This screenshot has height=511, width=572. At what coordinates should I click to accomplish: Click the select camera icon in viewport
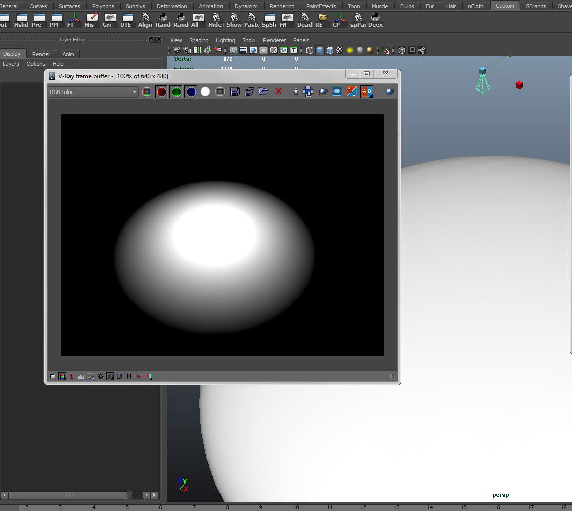[x=177, y=50]
